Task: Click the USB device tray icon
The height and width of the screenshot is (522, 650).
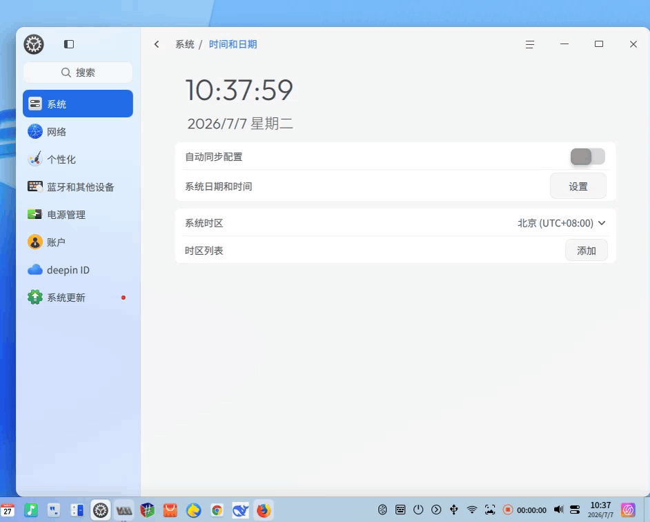Action: [454, 510]
